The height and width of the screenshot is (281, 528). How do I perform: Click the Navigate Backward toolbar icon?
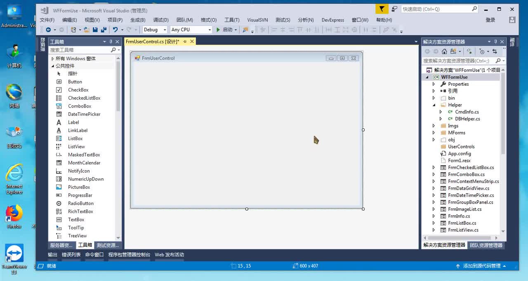(x=48, y=30)
